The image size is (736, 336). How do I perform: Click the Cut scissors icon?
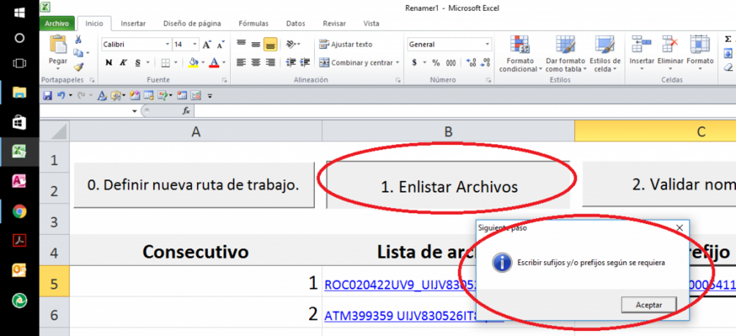pos(78,40)
